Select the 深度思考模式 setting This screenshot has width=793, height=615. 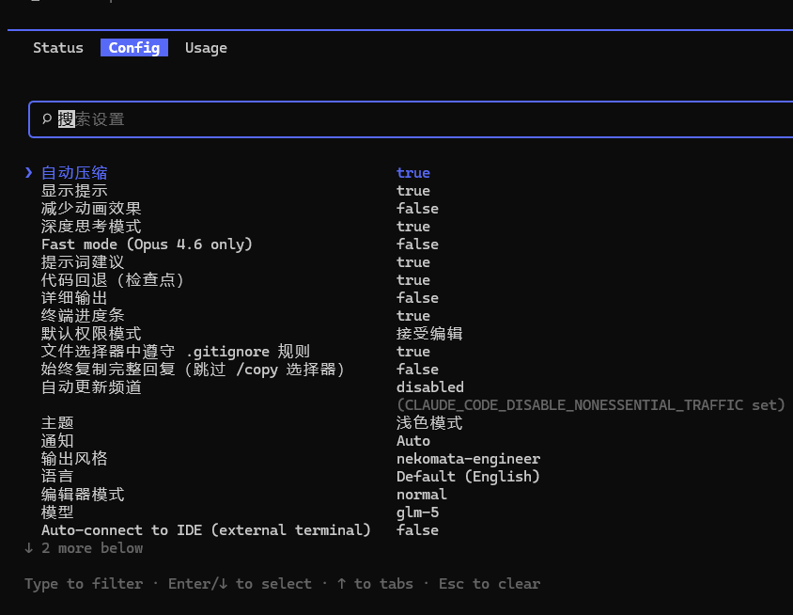tap(91, 227)
